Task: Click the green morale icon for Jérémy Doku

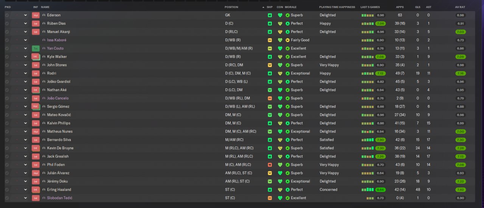Action: point(287,181)
